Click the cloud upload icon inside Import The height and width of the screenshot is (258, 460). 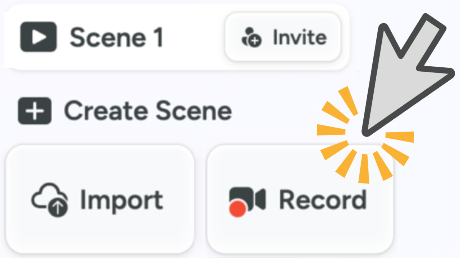pyautogui.click(x=50, y=200)
